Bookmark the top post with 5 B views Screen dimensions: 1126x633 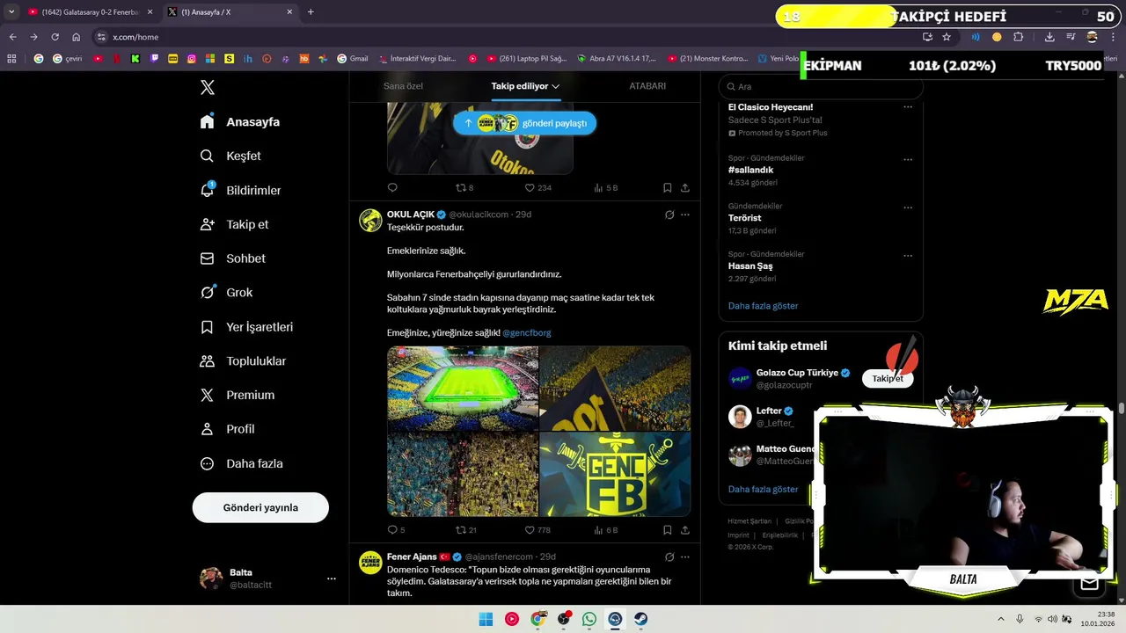(x=668, y=187)
